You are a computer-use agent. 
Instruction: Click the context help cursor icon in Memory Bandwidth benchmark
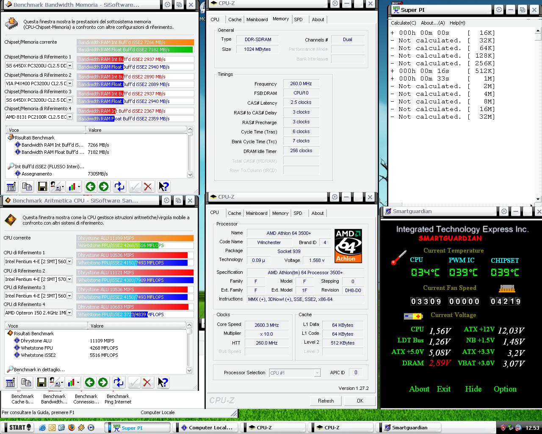[163, 186]
